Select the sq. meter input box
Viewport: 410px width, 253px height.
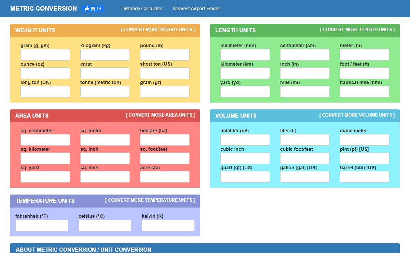click(105, 140)
